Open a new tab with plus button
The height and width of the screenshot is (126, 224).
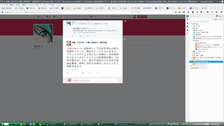coord(218,8)
